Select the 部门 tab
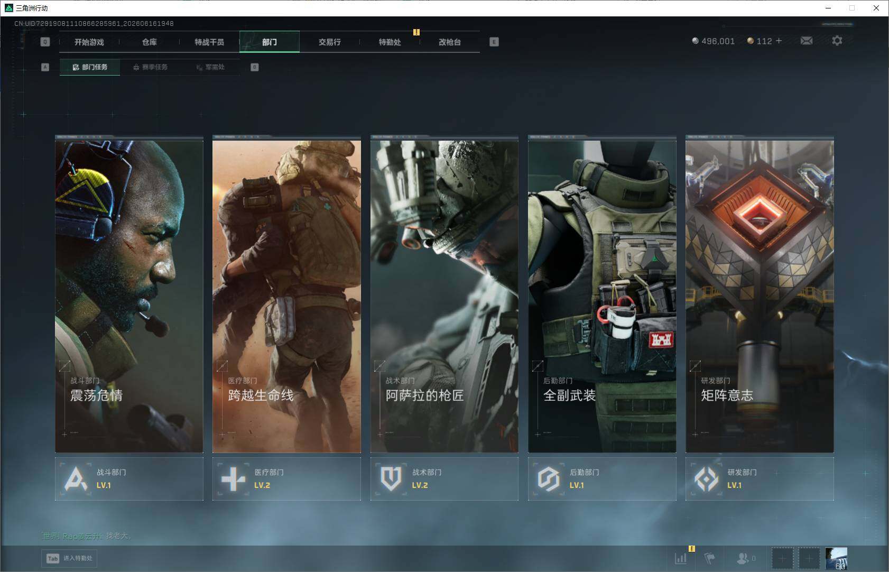This screenshot has width=889, height=572. click(x=270, y=42)
